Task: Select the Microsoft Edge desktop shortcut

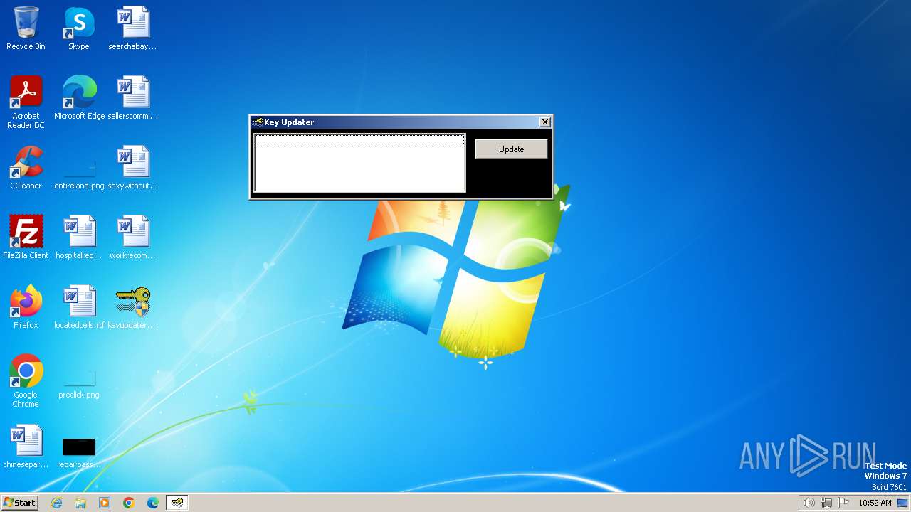Action: [x=79, y=98]
